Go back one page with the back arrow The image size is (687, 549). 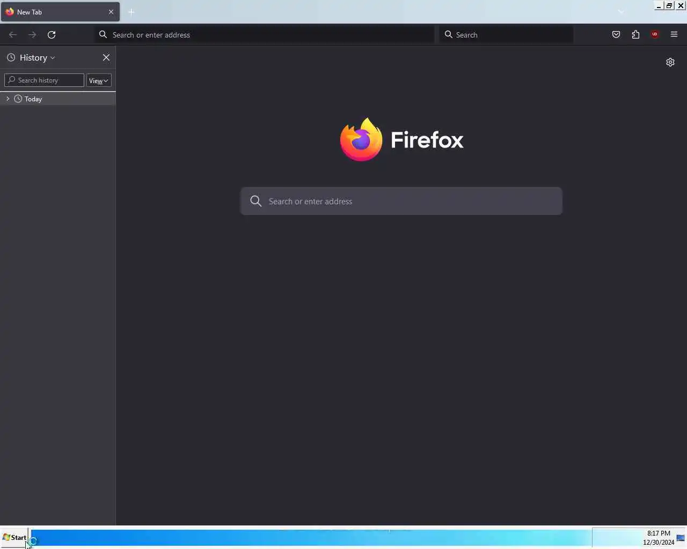(13, 35)
